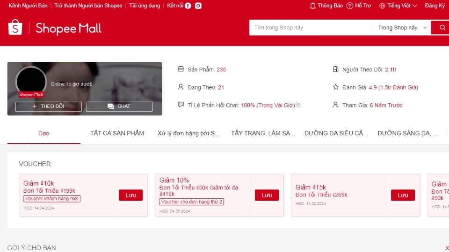The image size is (449, 252).
Task: Open the Kênh Người Bán link
Action: coord(28,6)
